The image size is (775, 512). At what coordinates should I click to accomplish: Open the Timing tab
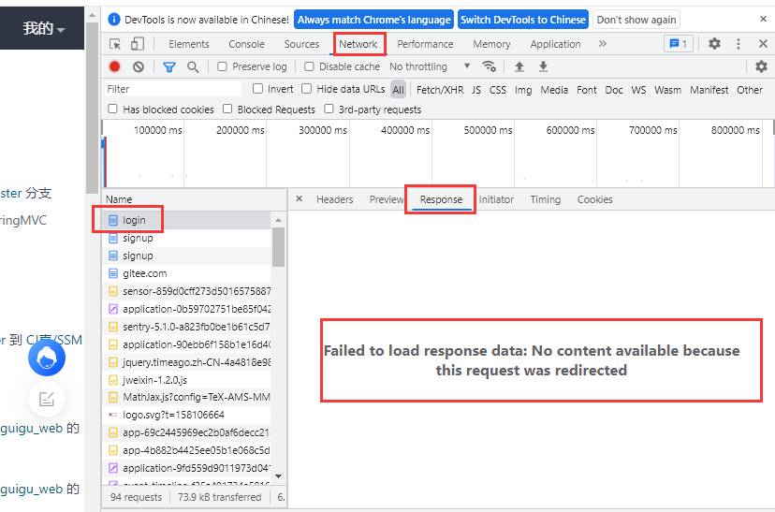(x=545, y=199)
